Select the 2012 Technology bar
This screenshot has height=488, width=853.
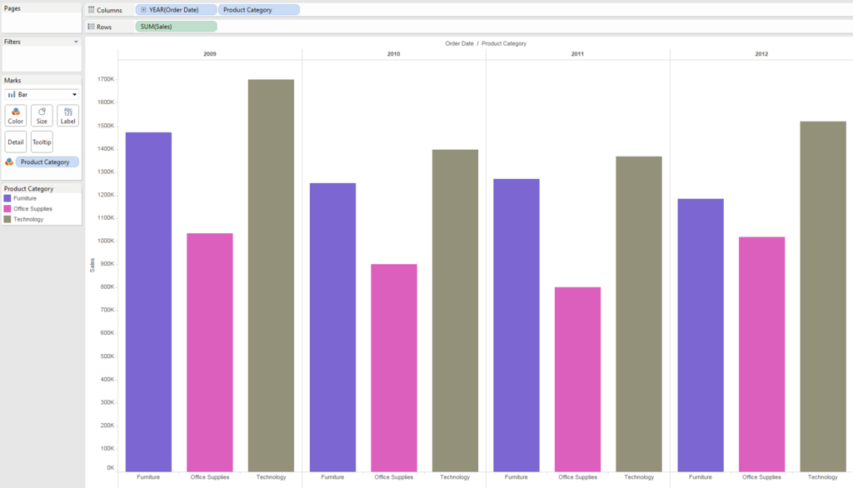[823, 296]
